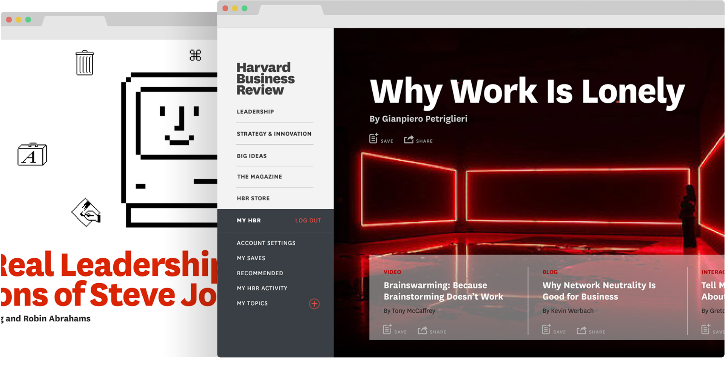This screenshot has width=725, height=366.
Task: Open the Strategy & Innovation section
Action: tap(274, 134)
